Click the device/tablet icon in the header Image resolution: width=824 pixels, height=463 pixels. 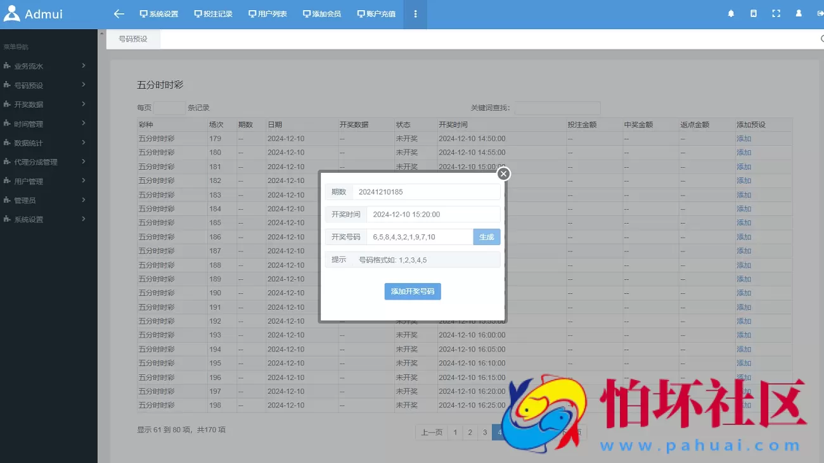pyautogui.click(x=753, y=13)
